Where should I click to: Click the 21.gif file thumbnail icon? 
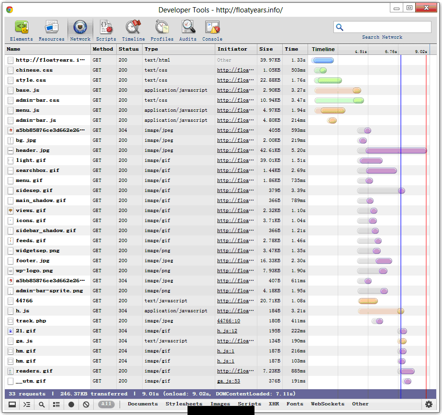tap(11, 331)
